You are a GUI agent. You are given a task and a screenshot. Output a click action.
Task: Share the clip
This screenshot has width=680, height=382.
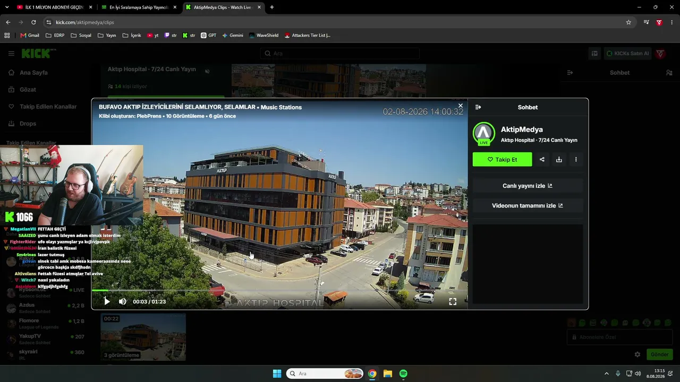tap(542, 159)
